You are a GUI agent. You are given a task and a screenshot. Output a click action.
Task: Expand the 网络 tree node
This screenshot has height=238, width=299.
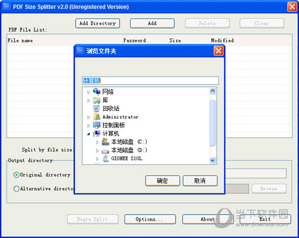89,92
